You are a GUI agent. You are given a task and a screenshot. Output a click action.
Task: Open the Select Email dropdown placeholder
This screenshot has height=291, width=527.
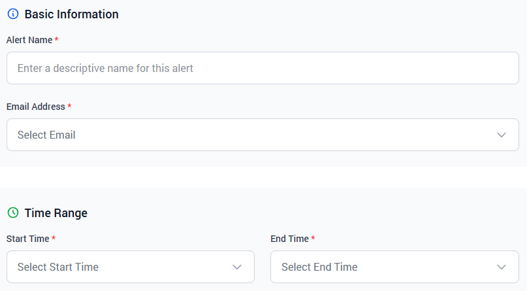(x=46, y=135)
